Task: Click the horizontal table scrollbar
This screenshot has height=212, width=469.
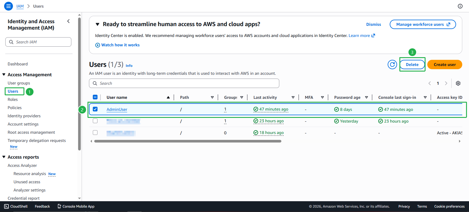Action: click(x=188, y=141)
